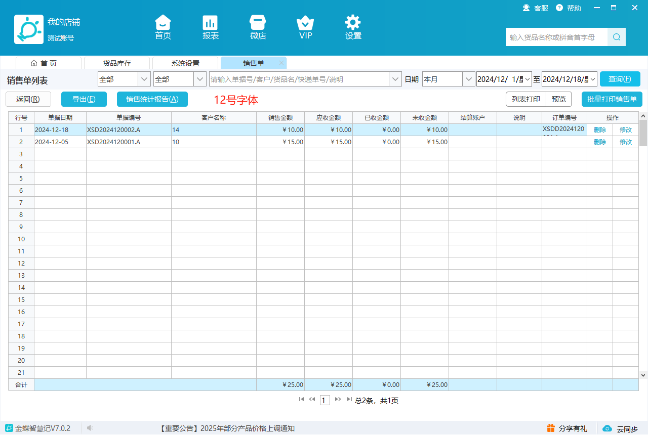Sort by 单据日期 column header

60,117
